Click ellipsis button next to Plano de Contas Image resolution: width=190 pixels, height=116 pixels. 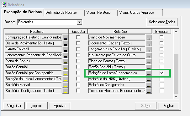click(66, 61)
